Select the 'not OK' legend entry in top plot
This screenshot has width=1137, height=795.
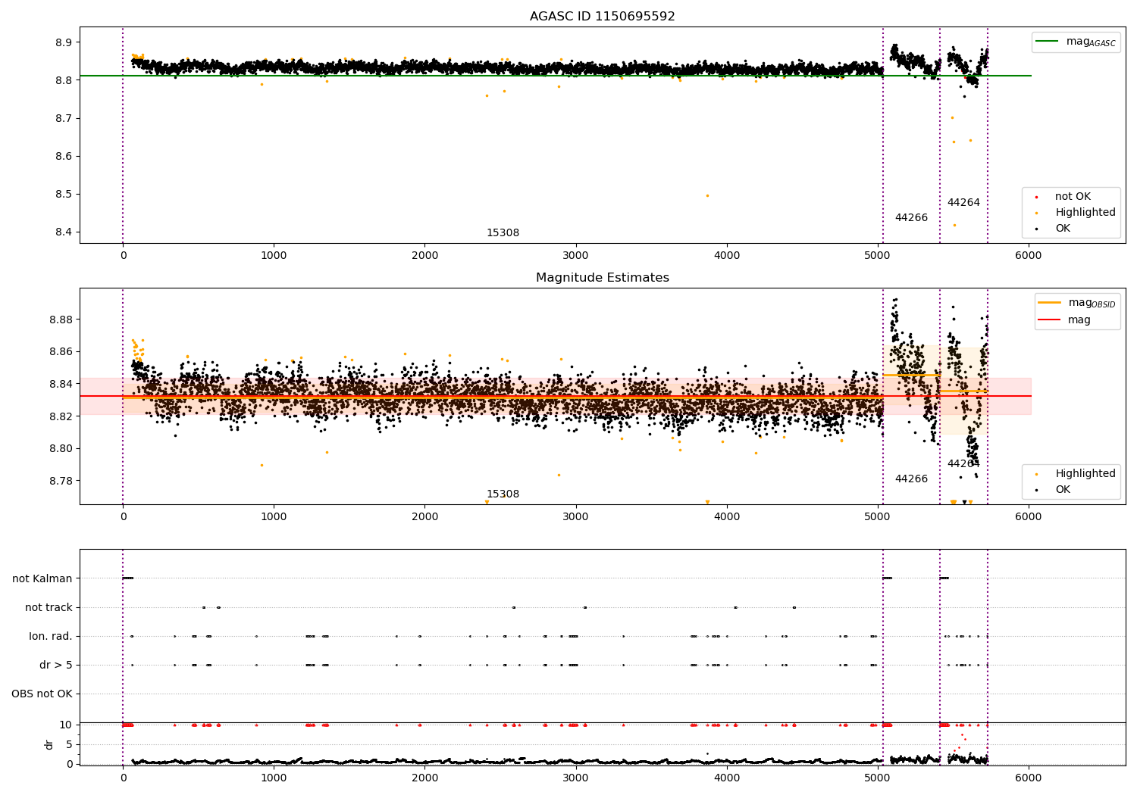(x=1073, y=197)
